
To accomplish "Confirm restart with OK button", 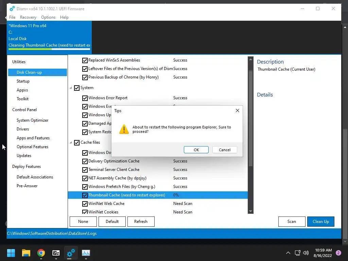I will 196,150.
